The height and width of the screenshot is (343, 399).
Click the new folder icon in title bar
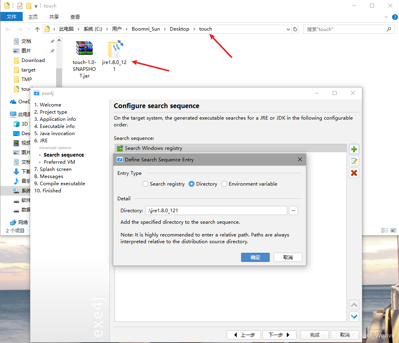[x=29, y=6]
